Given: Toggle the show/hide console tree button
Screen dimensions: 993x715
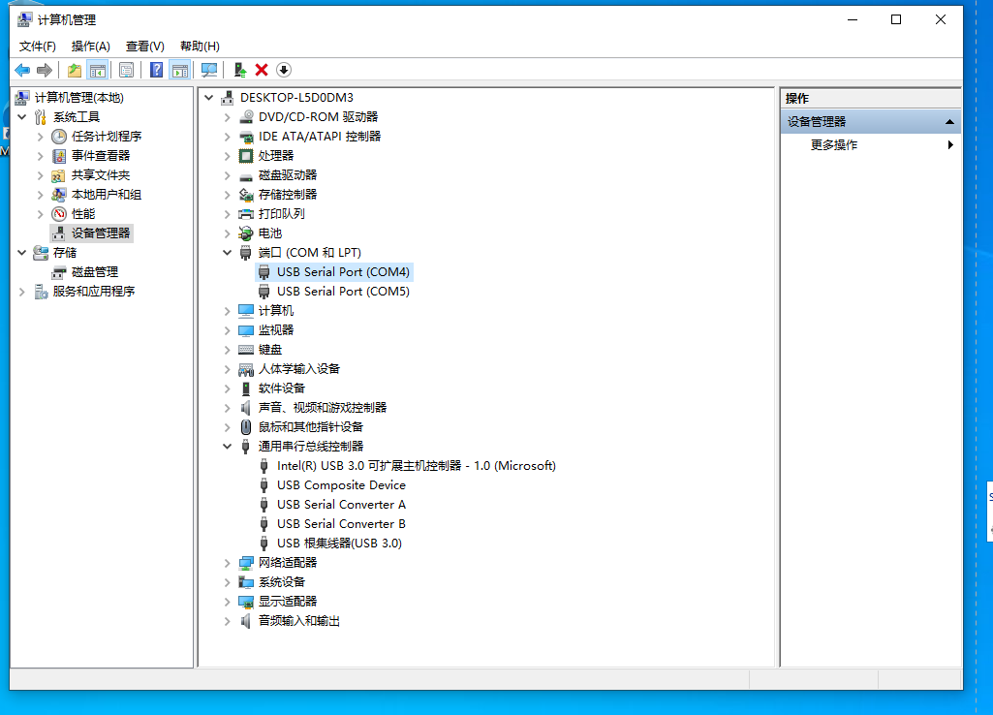Looking at the screenshot, I should tap(97, 70).
